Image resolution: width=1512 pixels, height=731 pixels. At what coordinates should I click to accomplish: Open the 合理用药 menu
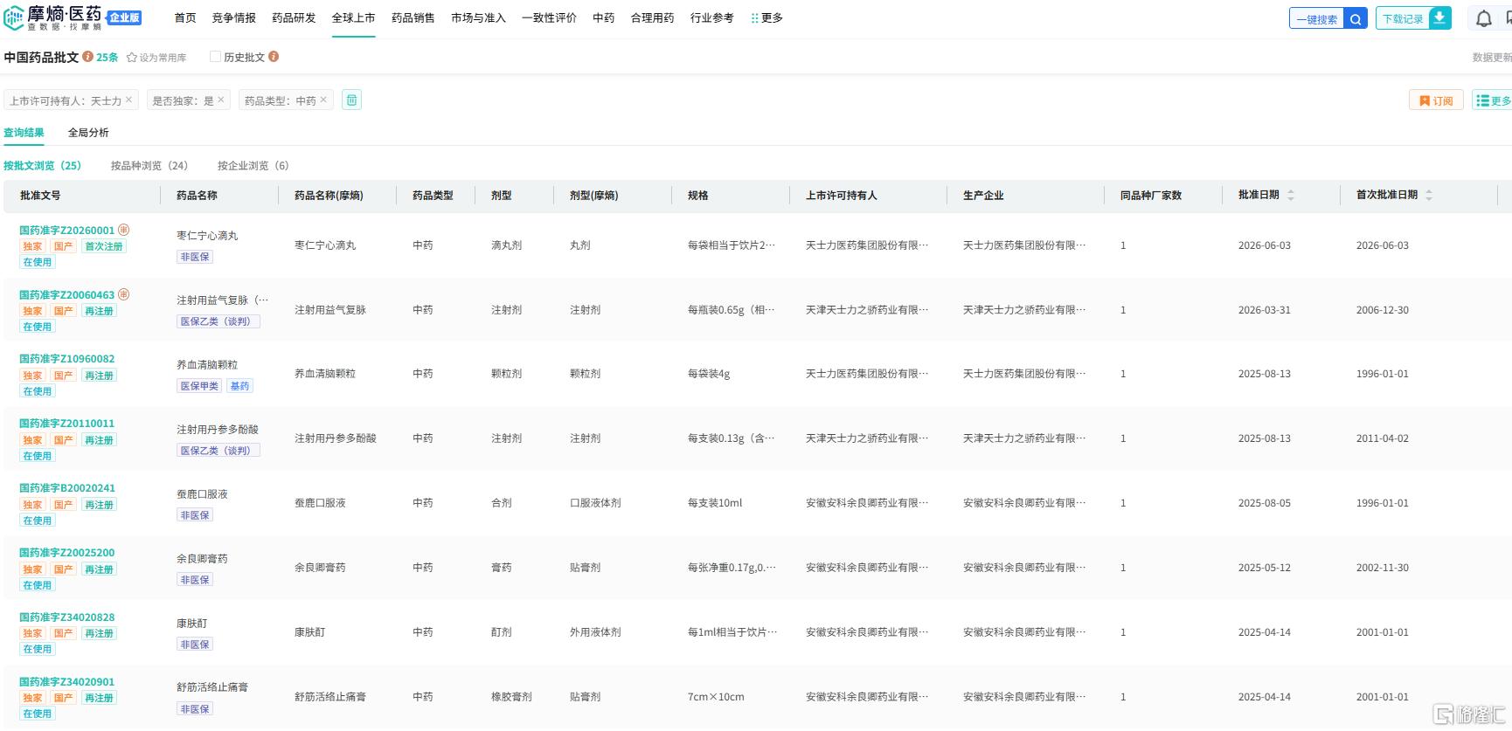coord(653,18)
